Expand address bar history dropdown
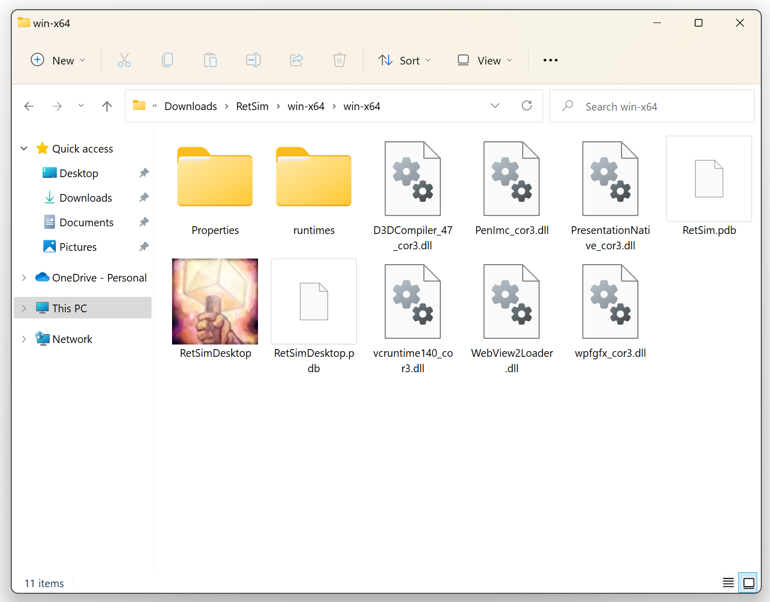770x602 pixels. point(495,105)
